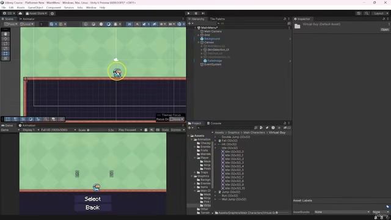Click the Select button in Game view
Screen dimensions: 391x220
coord(92,199)
